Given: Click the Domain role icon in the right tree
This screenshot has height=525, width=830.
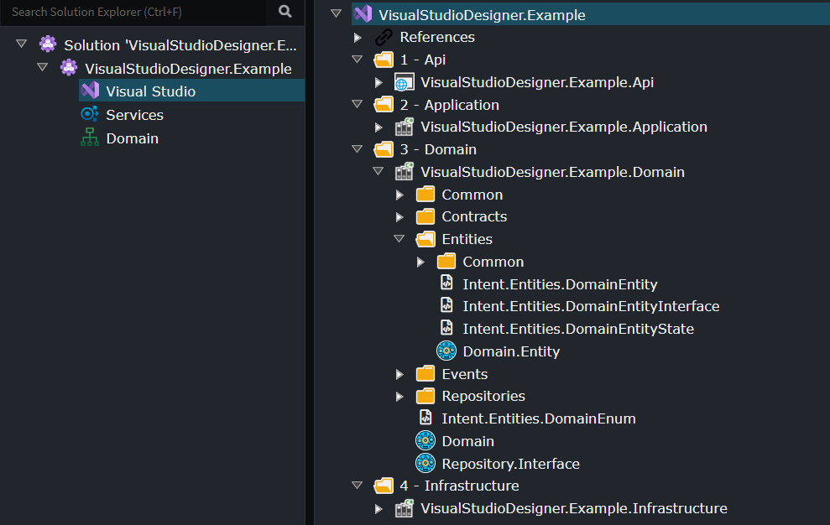Looking at the screenshot, I should click(425, 440).
